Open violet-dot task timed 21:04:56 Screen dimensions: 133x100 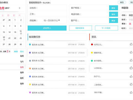(57, 92)
